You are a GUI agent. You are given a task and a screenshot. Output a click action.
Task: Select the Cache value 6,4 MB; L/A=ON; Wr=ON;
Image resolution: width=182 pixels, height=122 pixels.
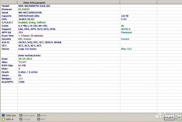[x=33, y=26]
